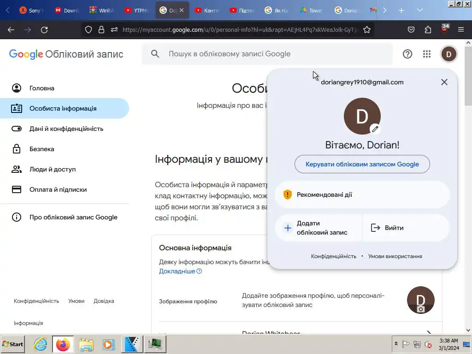
Task: Click the page vertical scrollbar thumb
Action: [468, 76]
